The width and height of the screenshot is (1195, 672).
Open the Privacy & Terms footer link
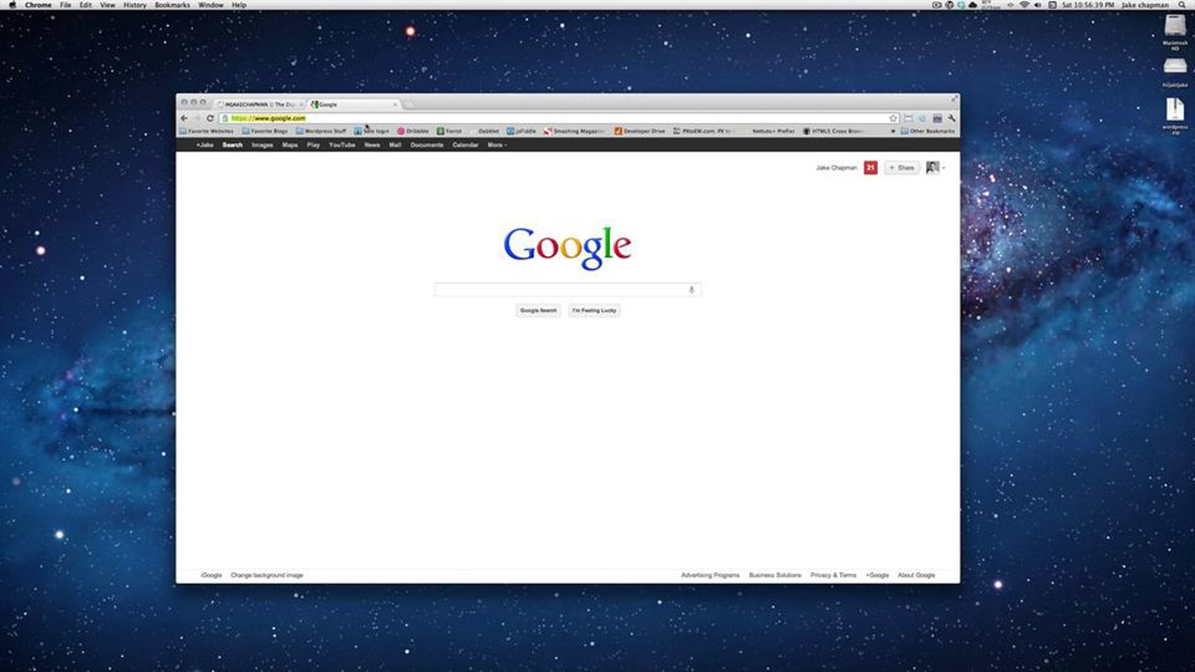pyautogui.click(x=834, y=575)
